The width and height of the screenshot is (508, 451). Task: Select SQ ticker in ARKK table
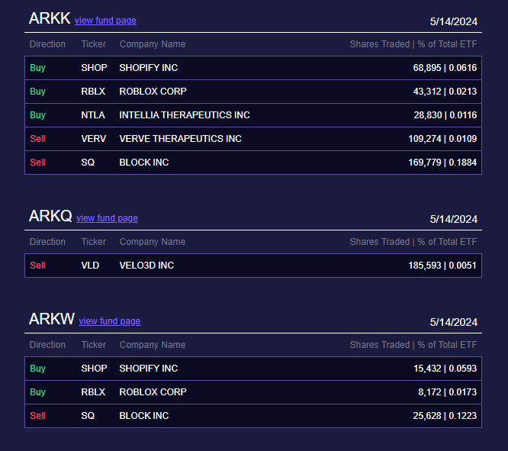coord(88,163)
